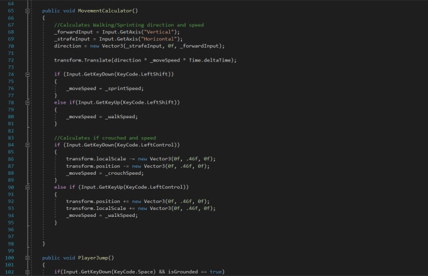Click the true keyword on line 102
The height and width of the screenshot is (276, 428).
tap(216, 272)
